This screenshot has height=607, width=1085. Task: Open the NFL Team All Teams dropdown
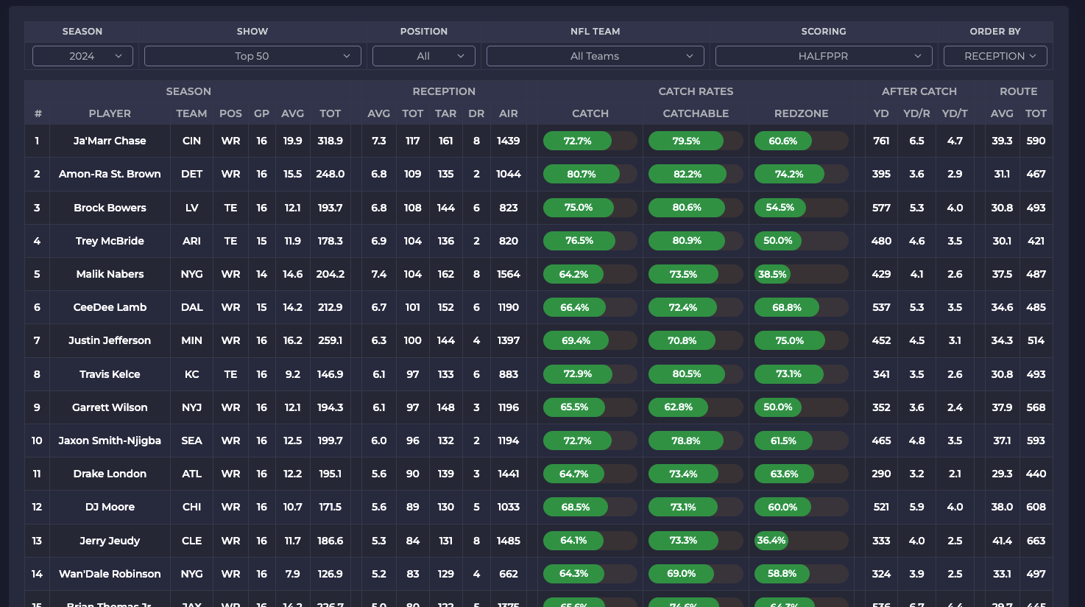click(595, 56)
